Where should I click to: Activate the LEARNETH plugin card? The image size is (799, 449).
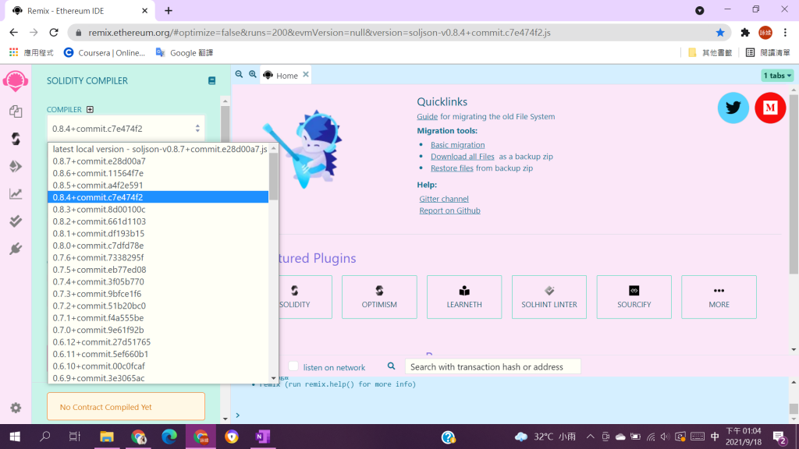pos(464,297)
